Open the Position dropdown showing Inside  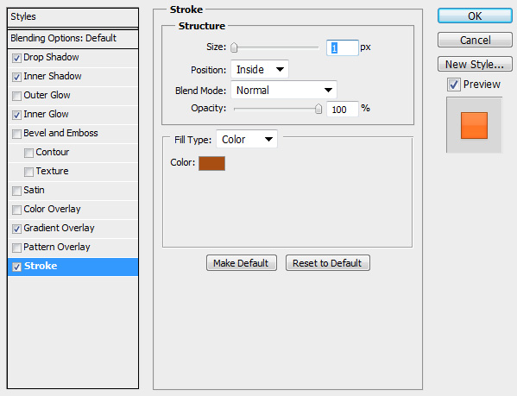[x=260, y=70]
